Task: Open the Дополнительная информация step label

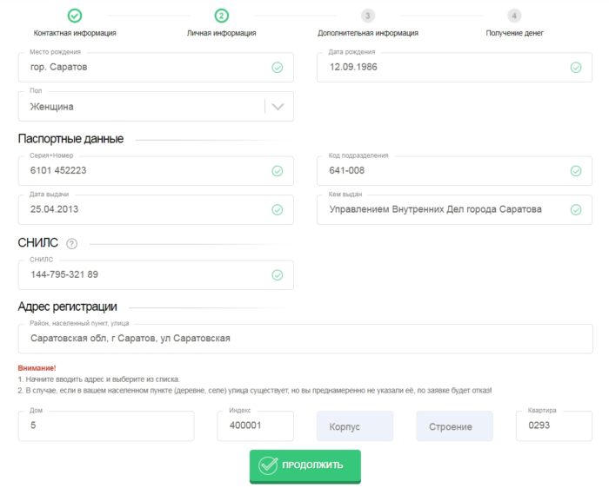Action: (x=368, y=33)
